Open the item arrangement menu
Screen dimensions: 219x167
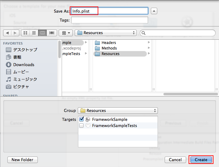[x=66, y=33]
